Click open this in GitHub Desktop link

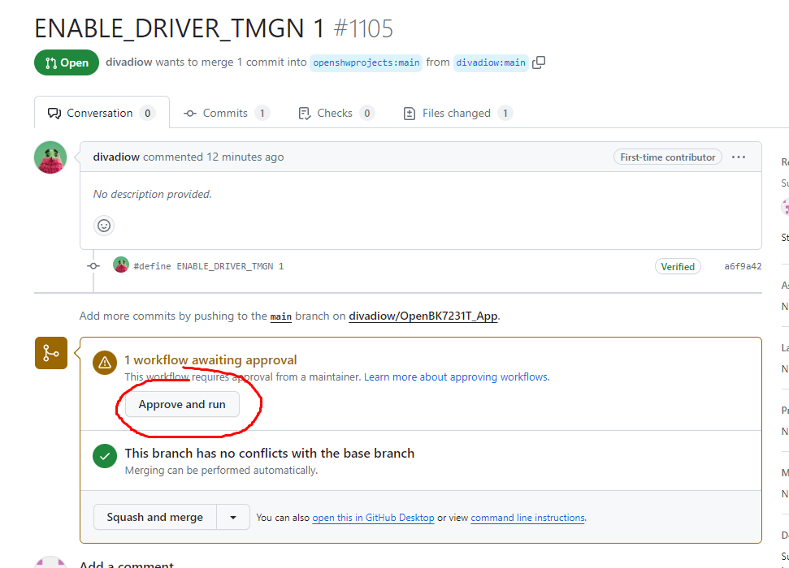(373, 518)
